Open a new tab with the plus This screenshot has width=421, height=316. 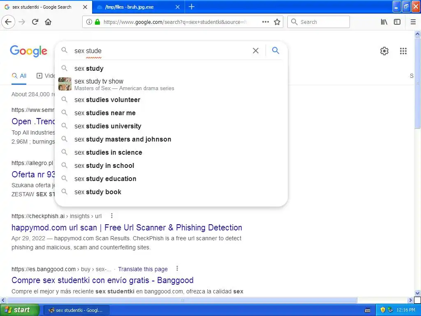[192, 7]
